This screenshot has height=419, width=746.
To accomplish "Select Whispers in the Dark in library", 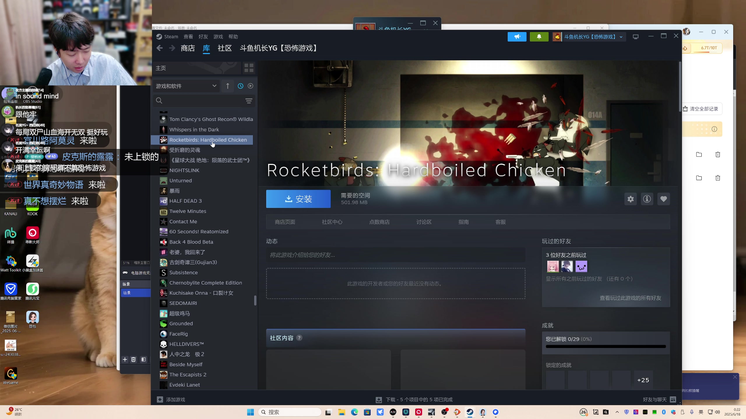I will point(202,129).
